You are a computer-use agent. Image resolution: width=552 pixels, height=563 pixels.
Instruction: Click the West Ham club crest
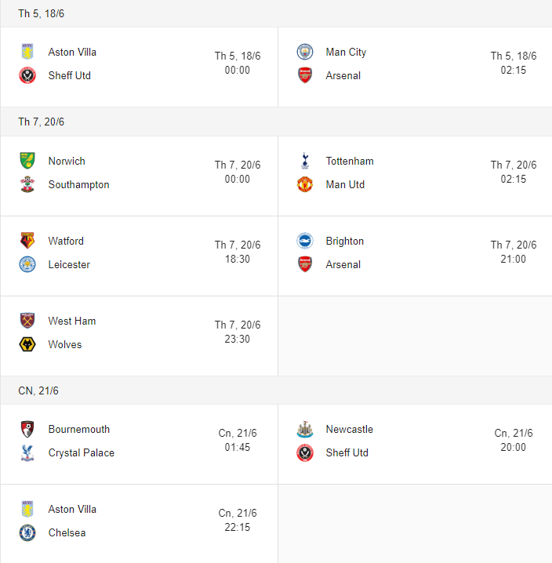click(x=27, y=321)
